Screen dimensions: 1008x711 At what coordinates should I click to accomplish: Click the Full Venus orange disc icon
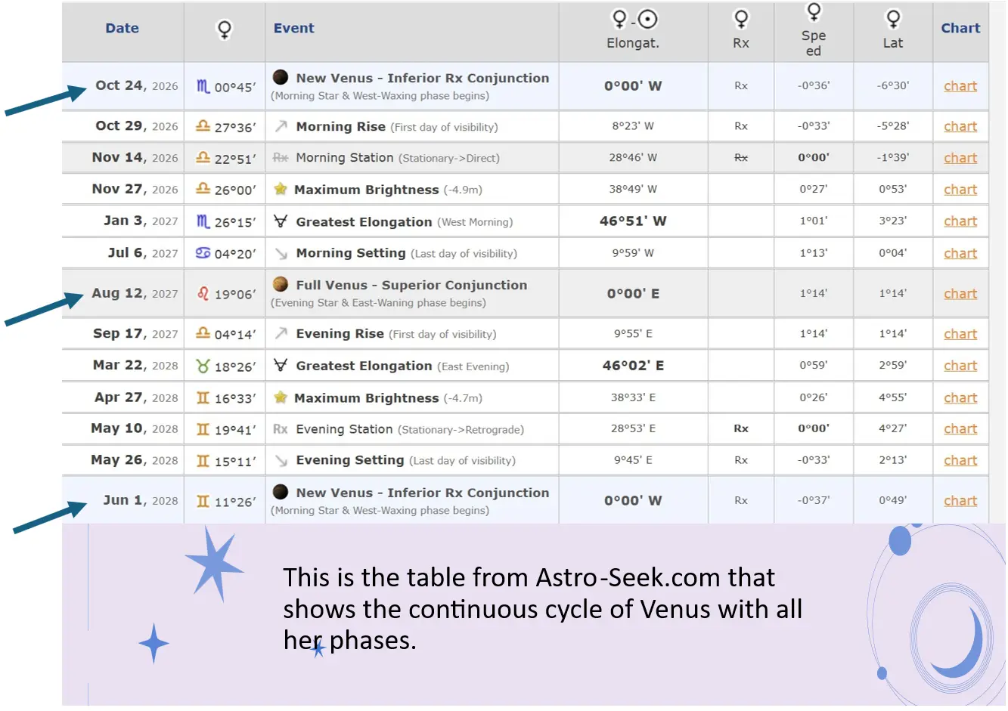point(281,284)
